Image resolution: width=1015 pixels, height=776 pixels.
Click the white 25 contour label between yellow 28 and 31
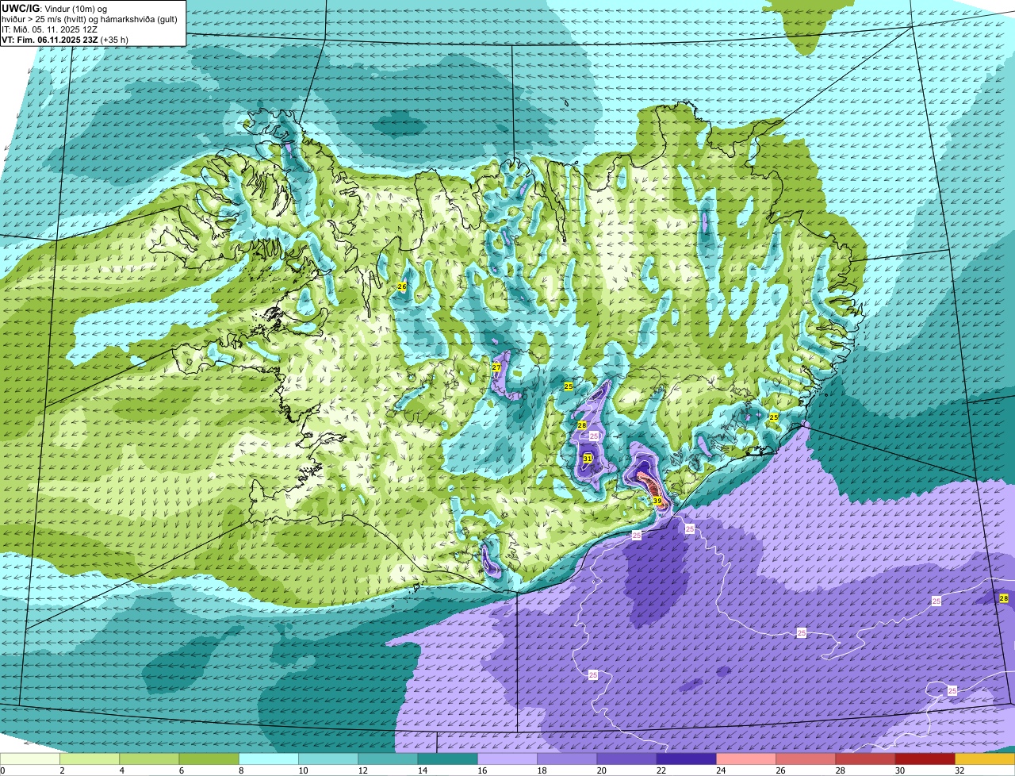tap(594, 436)
